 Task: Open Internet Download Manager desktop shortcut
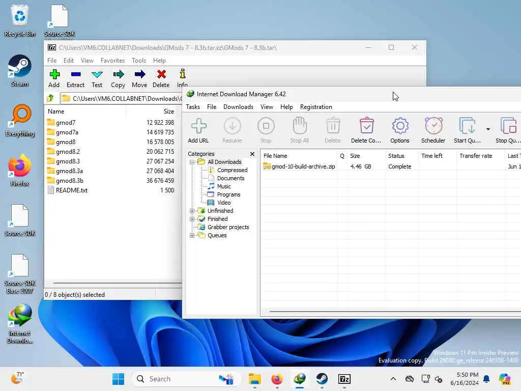pos(20,323)
